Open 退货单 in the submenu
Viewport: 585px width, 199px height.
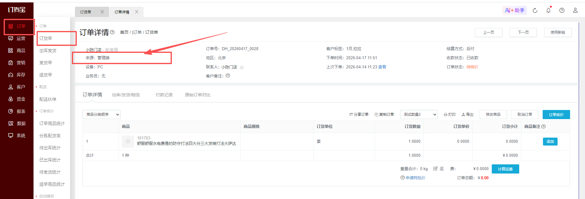pyautogui.click(x=46, y=75)
